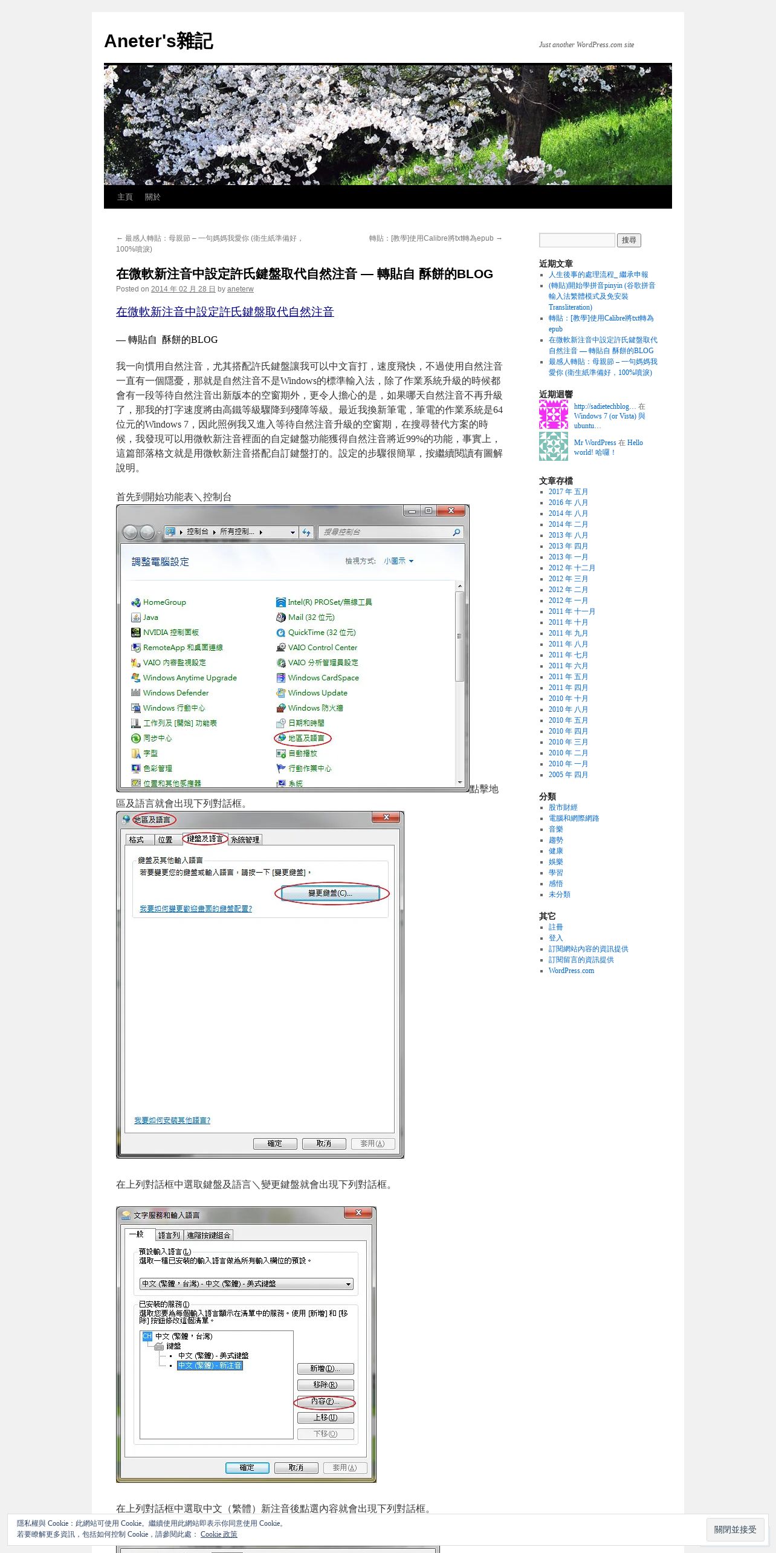Screen dimensions: 776x1553
Task: Click the 搜尋 button
Action: [x=629, y=240]
